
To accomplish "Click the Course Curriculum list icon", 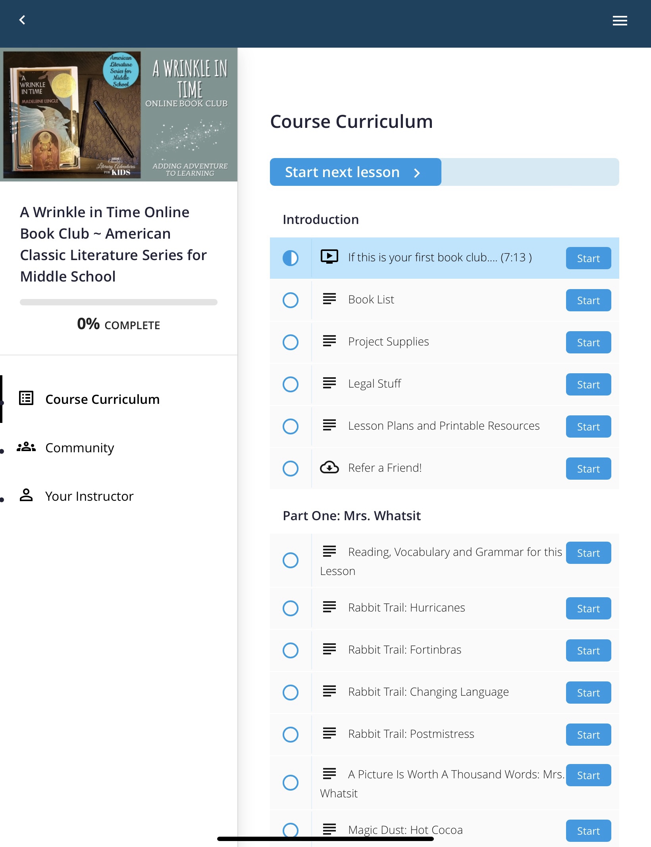I will [26, 398].
